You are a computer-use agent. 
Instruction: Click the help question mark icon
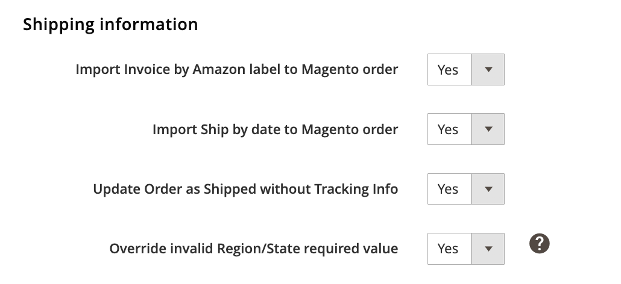(540, 244)
